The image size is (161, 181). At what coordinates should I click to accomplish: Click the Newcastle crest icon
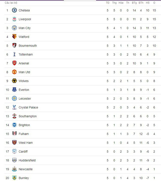pyautogui.click(x=14, y=169)
